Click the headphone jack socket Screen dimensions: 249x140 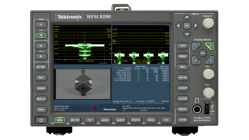pyautogui.click(x=197, y=109)
